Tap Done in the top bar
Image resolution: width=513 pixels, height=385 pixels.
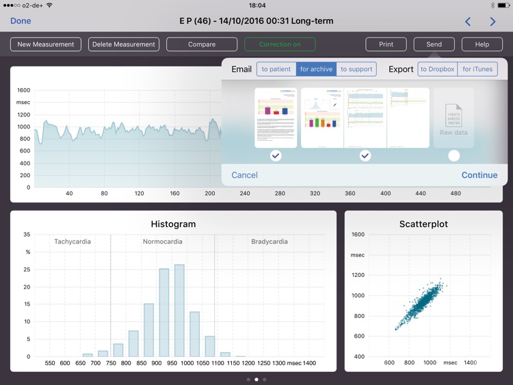pos(21,21)
